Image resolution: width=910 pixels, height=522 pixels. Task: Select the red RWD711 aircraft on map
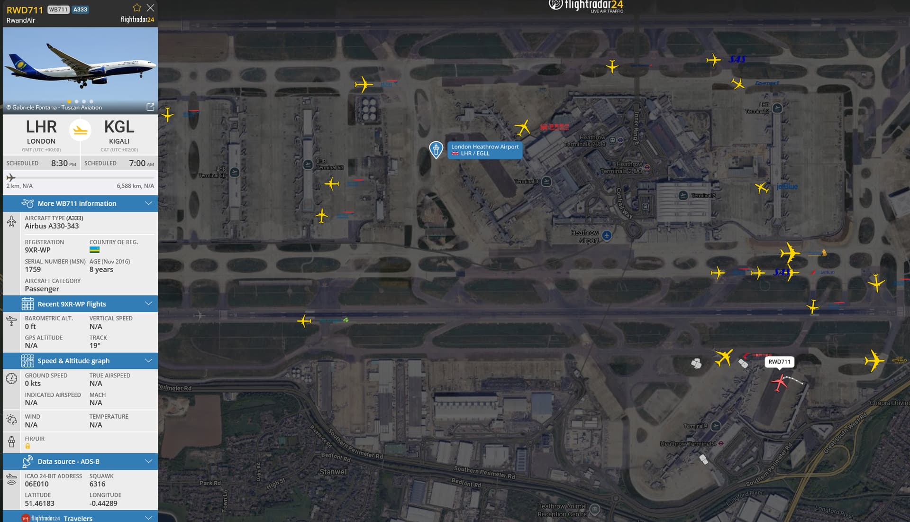click(779, 382)
